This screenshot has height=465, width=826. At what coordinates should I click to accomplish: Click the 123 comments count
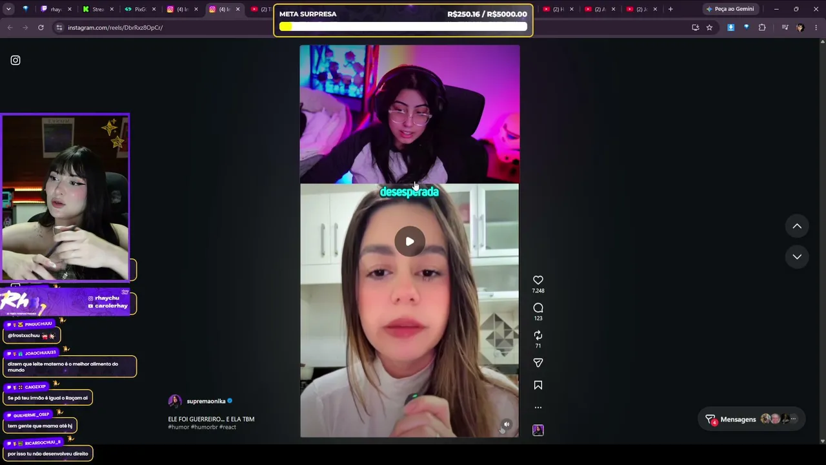pyautogui.click(x=538, y=318)
